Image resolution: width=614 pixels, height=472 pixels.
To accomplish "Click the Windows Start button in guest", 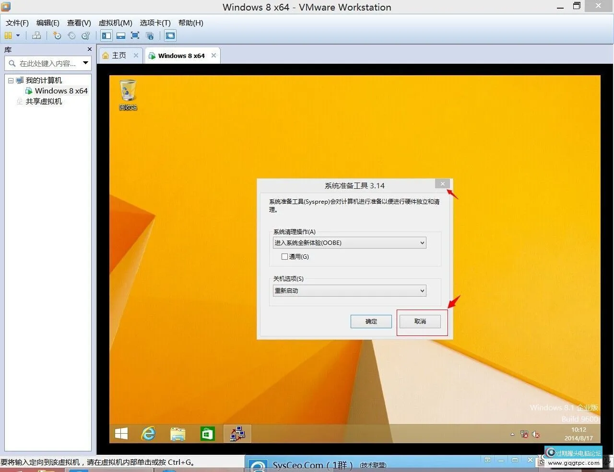I will pos(121,434).
